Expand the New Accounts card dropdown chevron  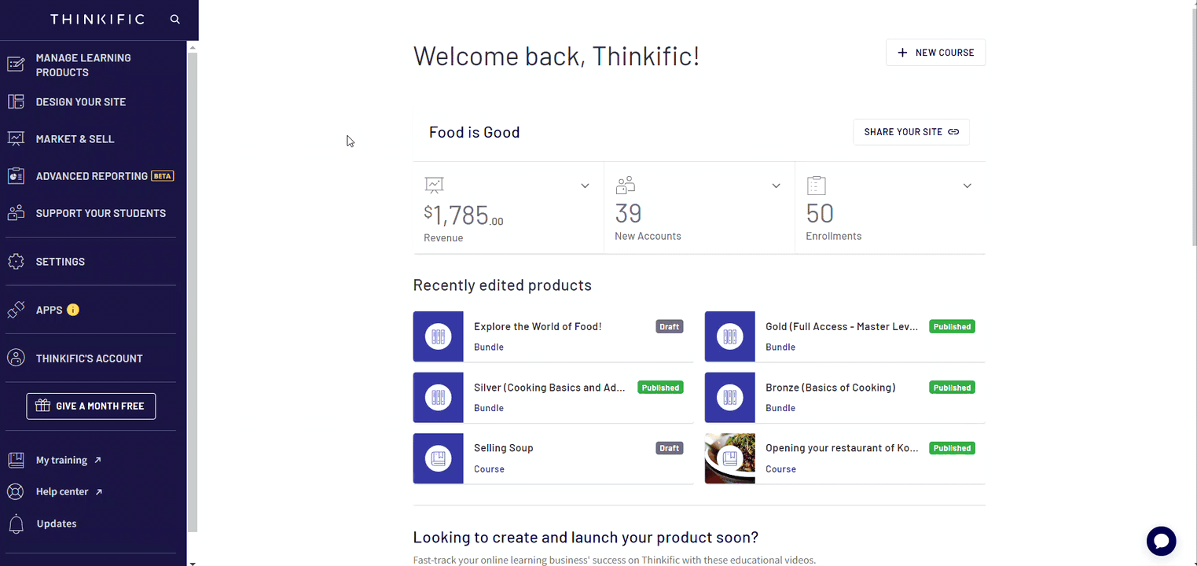coord(776,186)
